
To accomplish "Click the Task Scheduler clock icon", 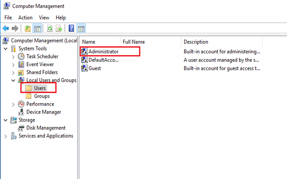I will coord(21,56).
